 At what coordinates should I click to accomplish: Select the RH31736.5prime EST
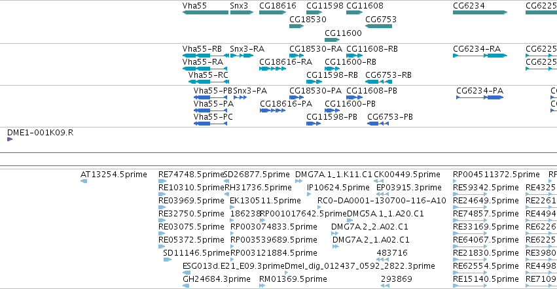click(x=226, y=194)
